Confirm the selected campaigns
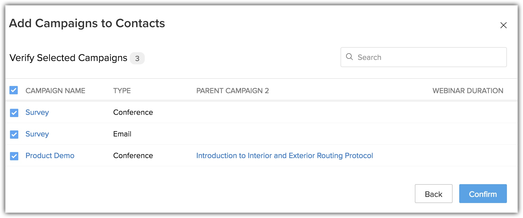Viewport: 523px width, 218px height. pos(483,194)
